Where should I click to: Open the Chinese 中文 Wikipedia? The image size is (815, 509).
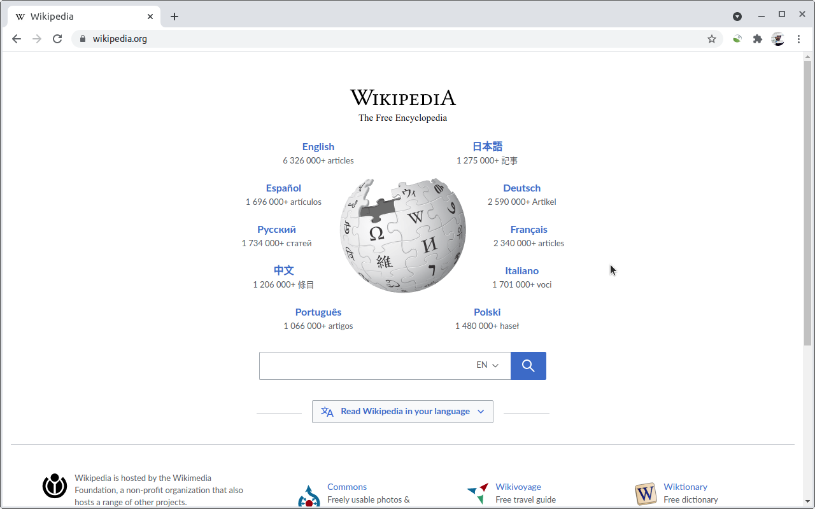pos(283,271)
